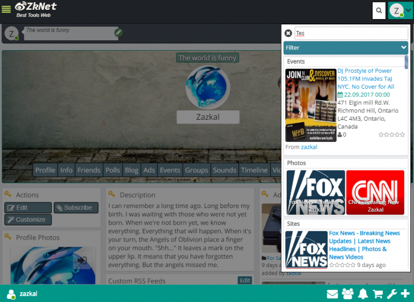Click the key icon beside Profile Photos
This screenshot has width=414, height=302.
[8, 237]
